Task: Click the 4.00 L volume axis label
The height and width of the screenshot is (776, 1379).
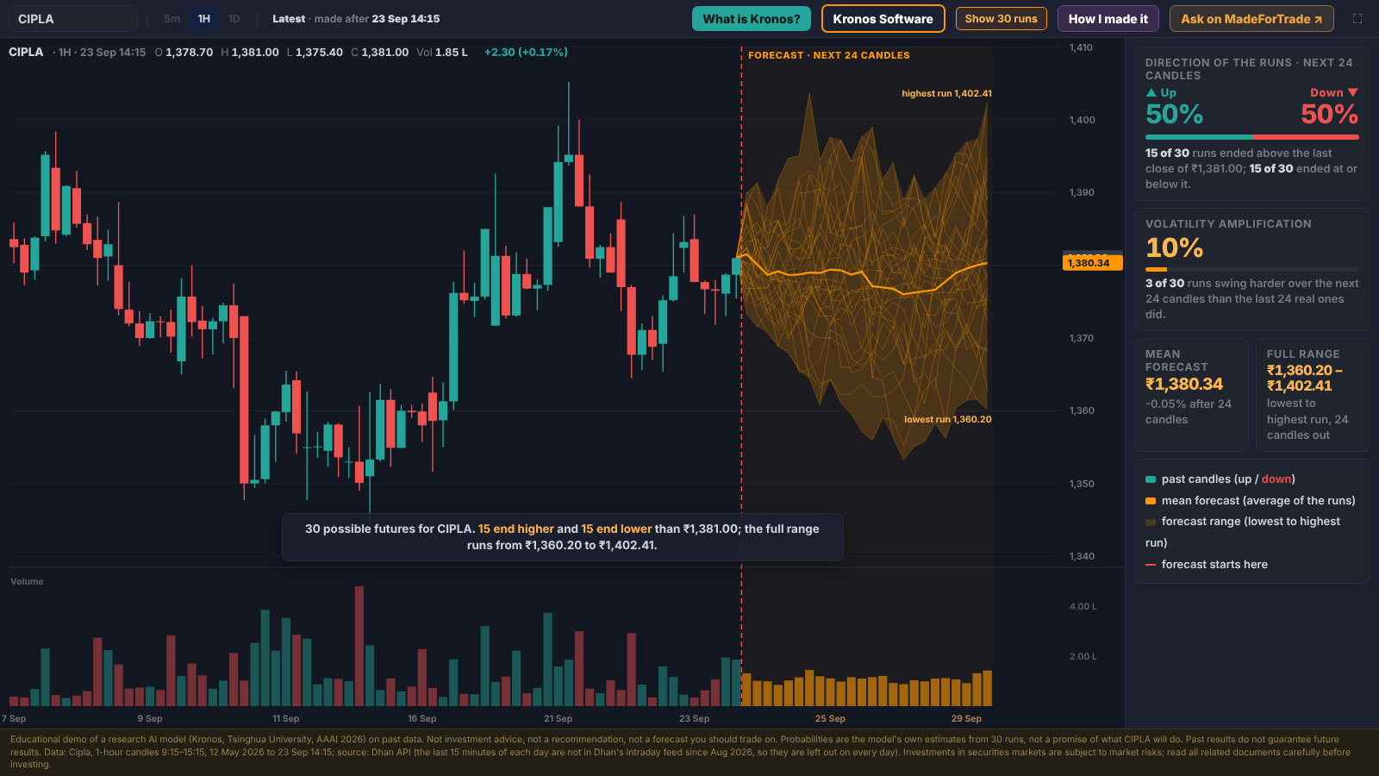Action: [x=1083, y=606]
